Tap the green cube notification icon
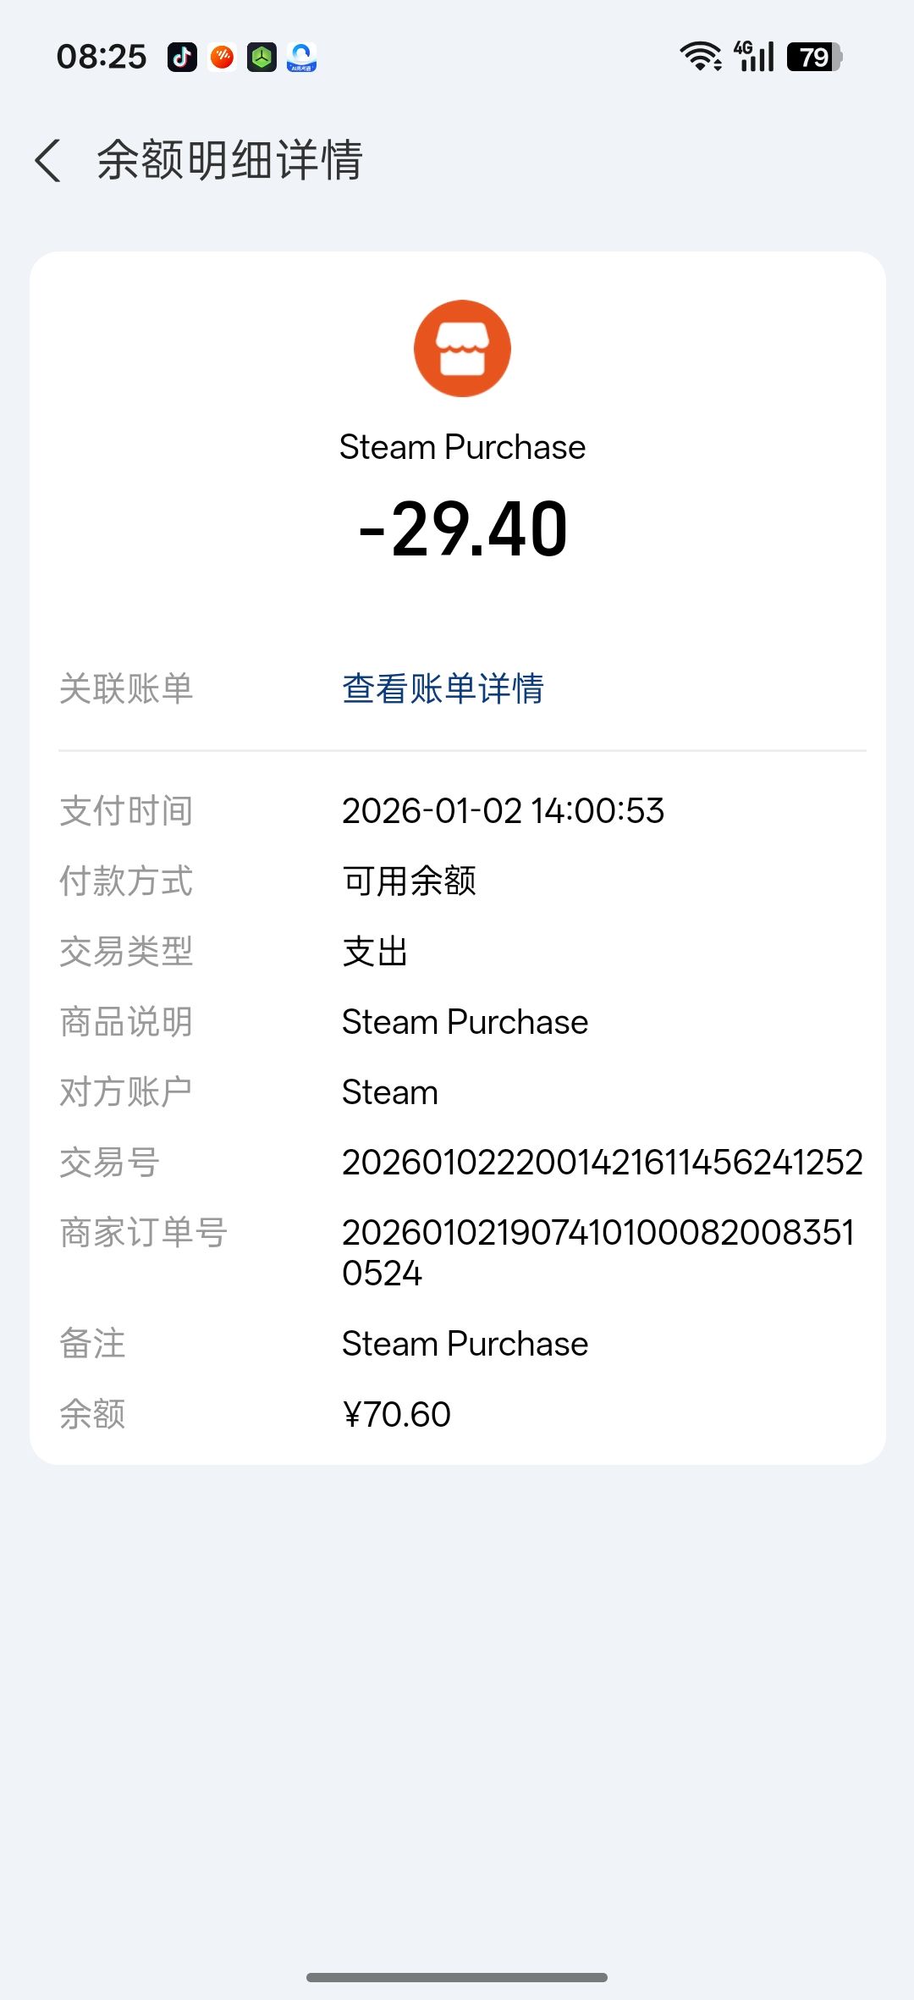 point(262,58)
